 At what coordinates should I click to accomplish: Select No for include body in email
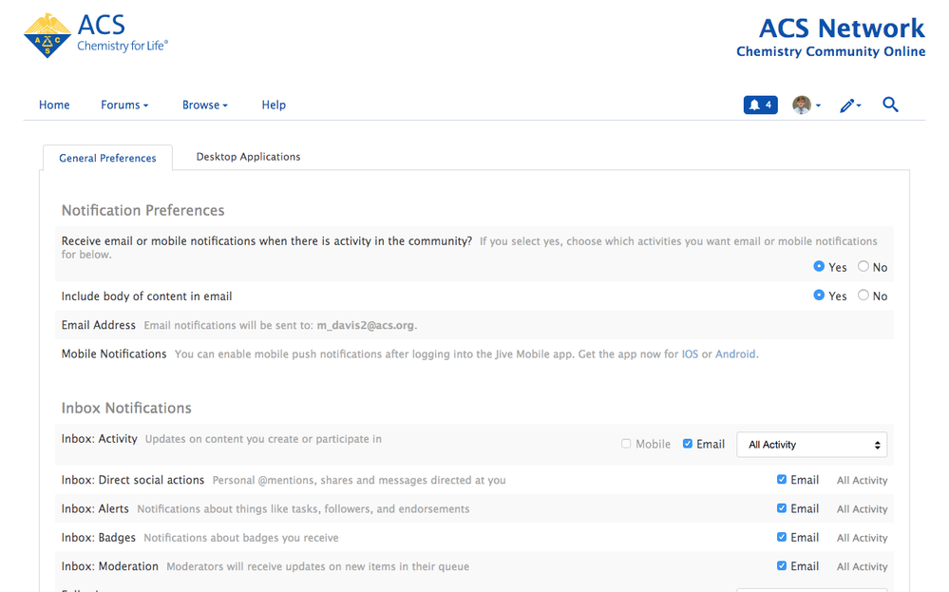pyautogui.click(x=864, y=296)
